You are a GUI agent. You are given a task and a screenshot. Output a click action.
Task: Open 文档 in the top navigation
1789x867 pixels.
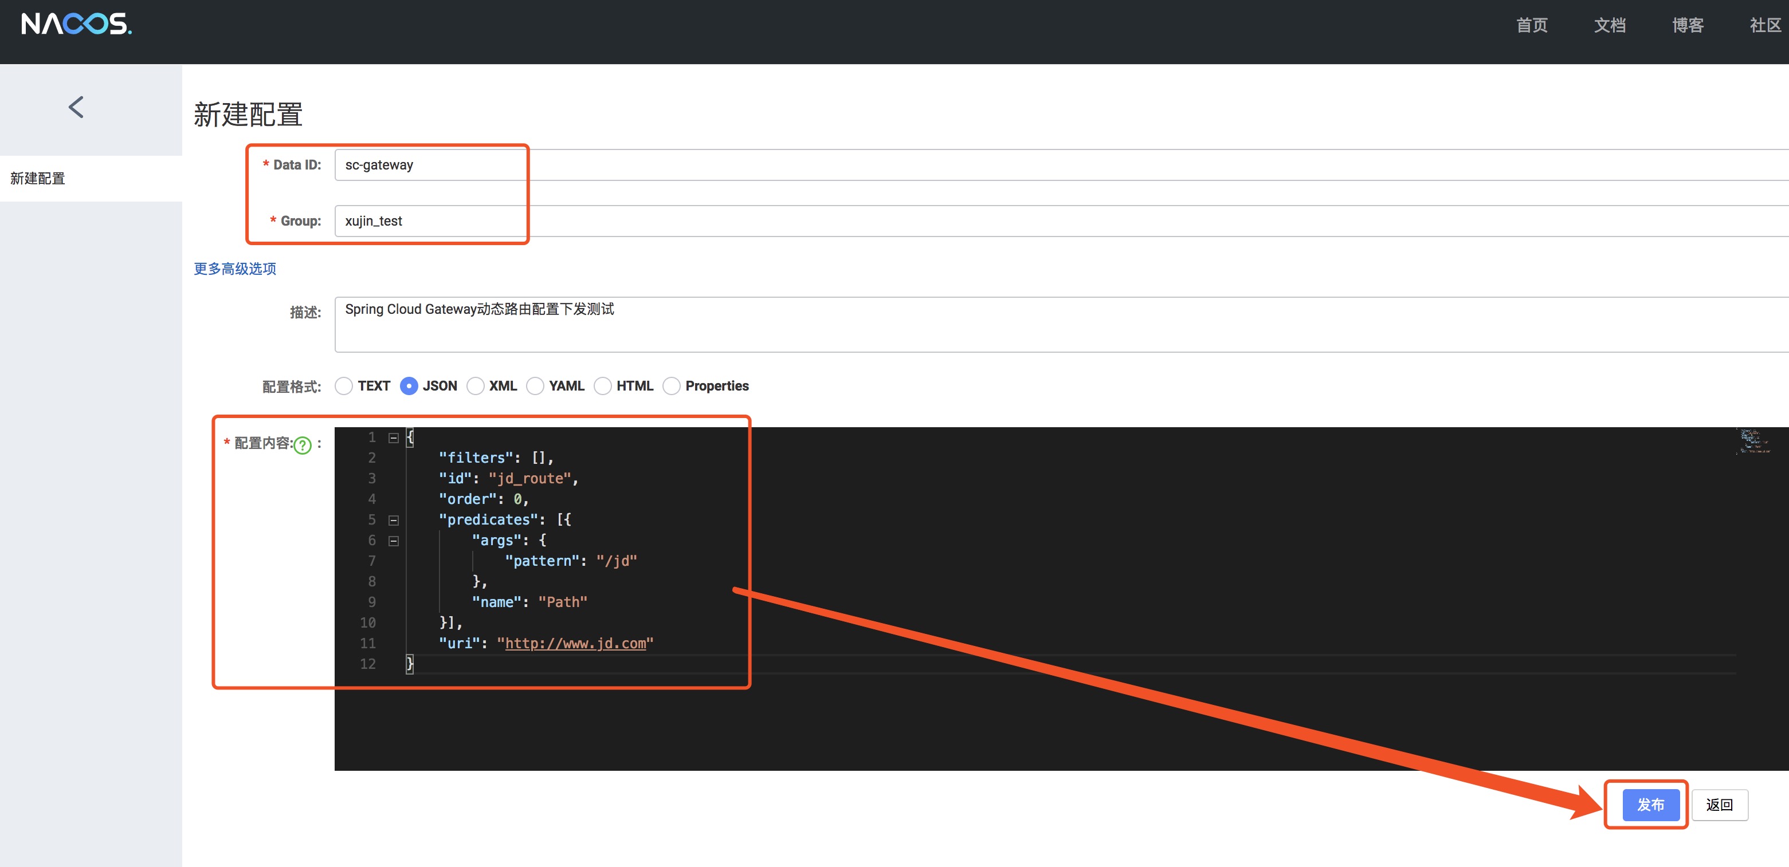1609,26
